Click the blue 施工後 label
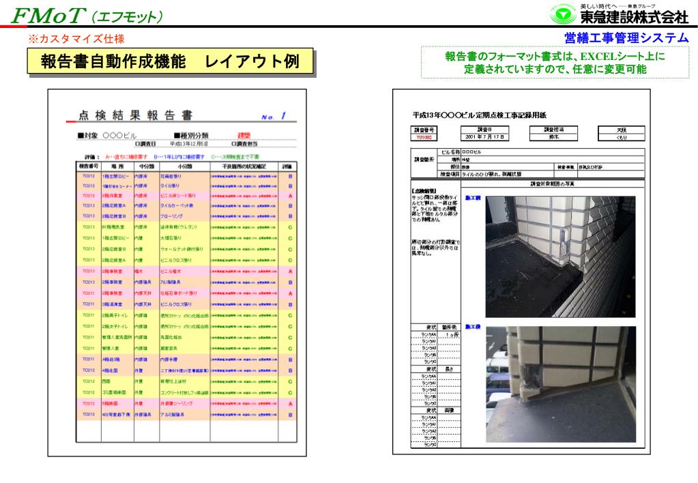This screenshot has height=483, width=698. (x=473, y=327)
